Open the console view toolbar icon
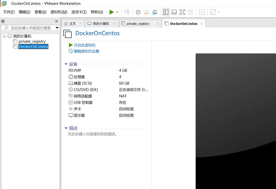 202,12
